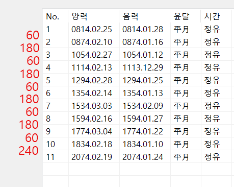This screenshot has height=187, width=234.
Task: Click the 양력 column header
Action: point(94,16)
